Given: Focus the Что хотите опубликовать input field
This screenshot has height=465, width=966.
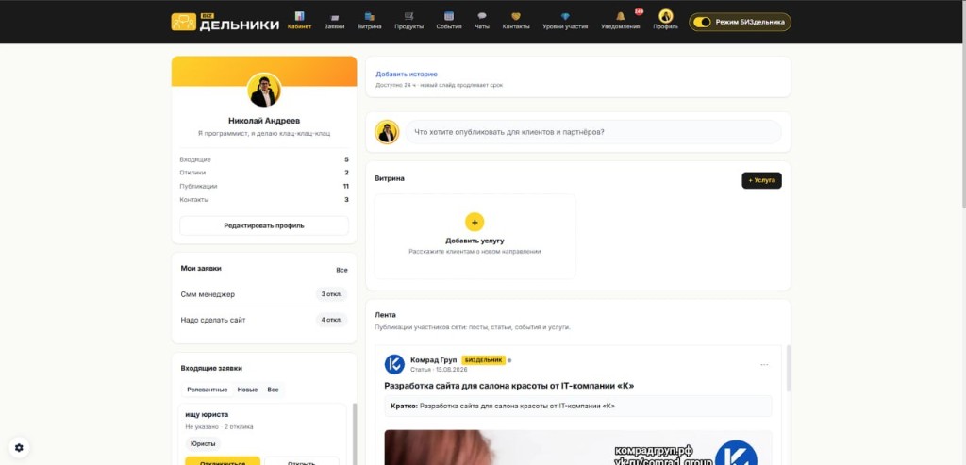Looking at the screenshot, I should pyautogui.click(x=593, y=132).
